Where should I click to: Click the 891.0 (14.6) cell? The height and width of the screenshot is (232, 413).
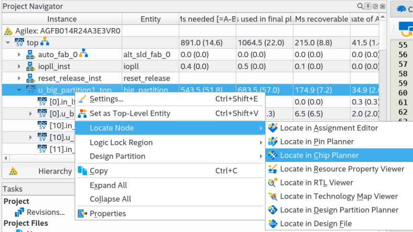click(208, 42)
